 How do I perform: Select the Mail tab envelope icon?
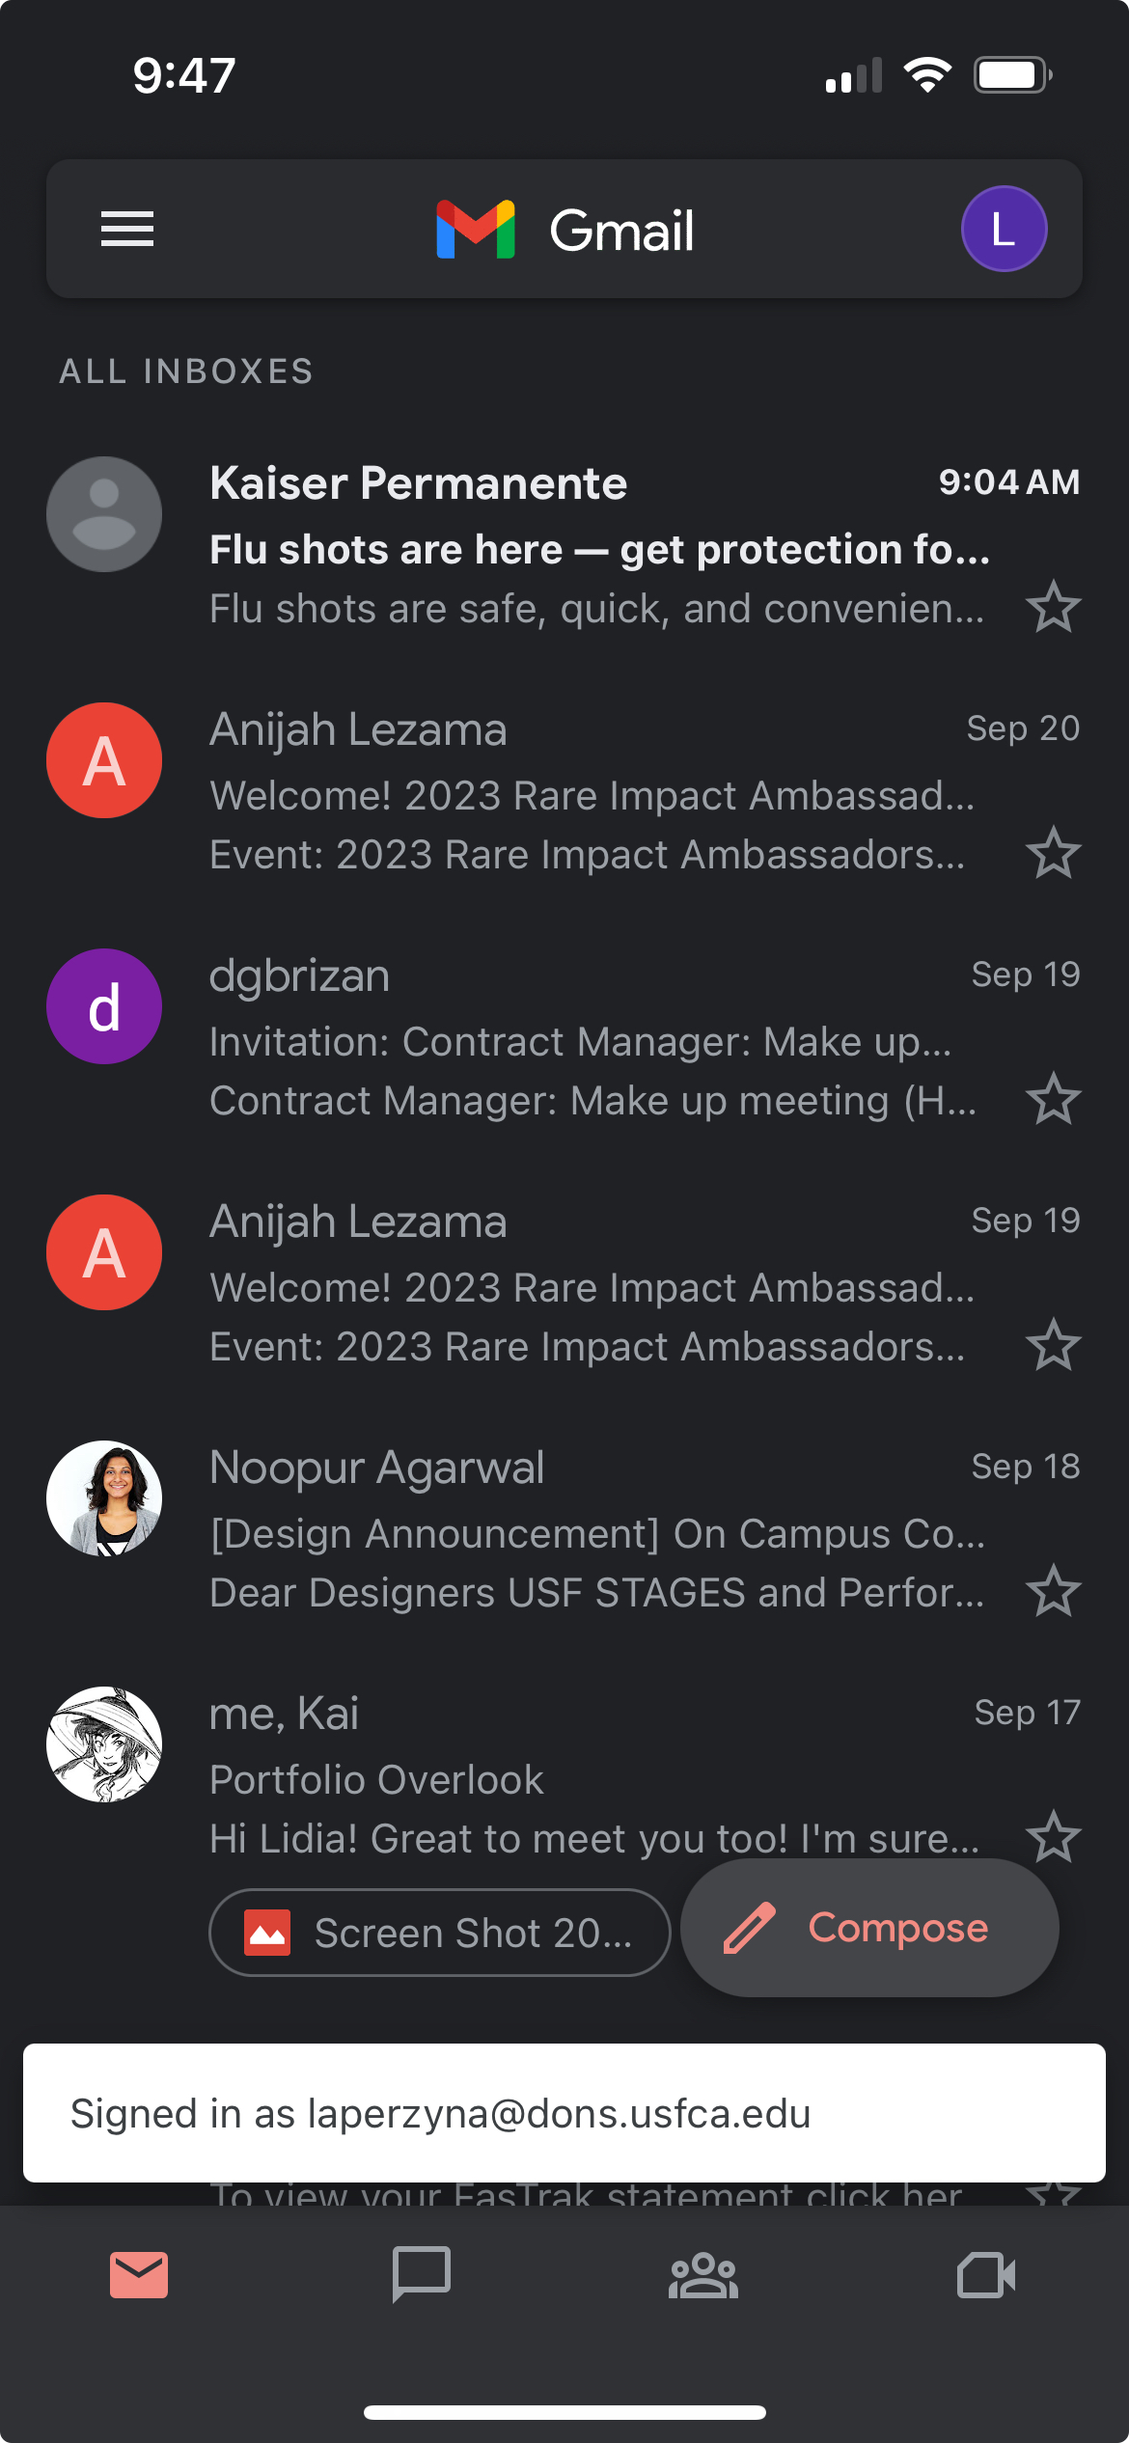pos(139,2275)
